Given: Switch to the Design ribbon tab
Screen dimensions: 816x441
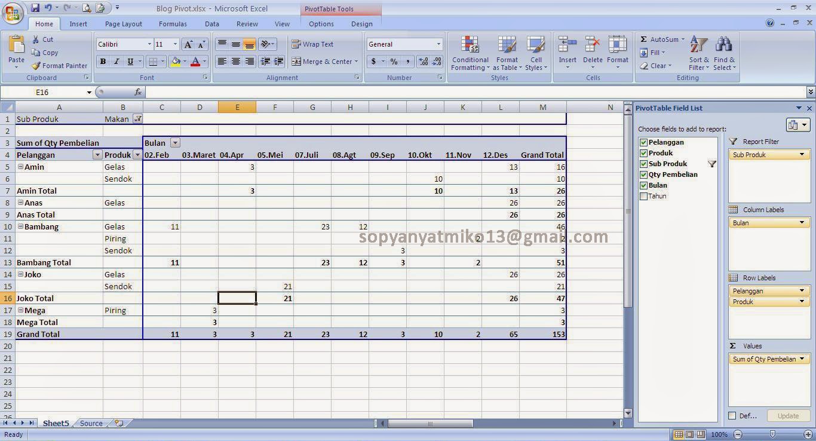Looking at the screenshot, I should [x=361, y=24].
